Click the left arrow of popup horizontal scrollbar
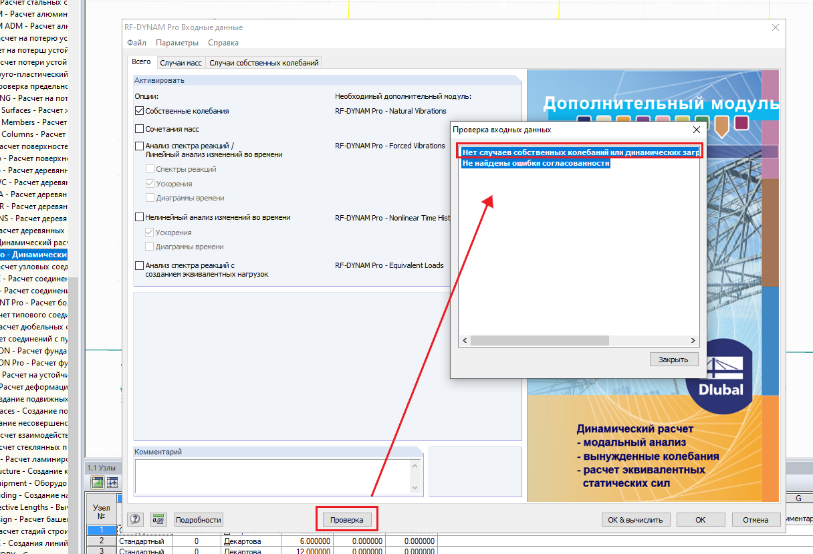 click(x=463, y=340)
